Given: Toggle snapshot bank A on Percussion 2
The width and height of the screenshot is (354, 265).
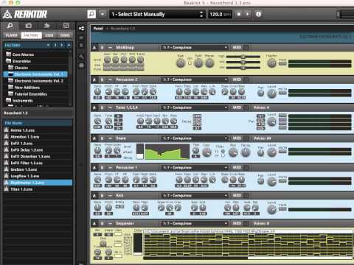Looking at the screenshot, I should pyautogui.click(x=94, y=79).
